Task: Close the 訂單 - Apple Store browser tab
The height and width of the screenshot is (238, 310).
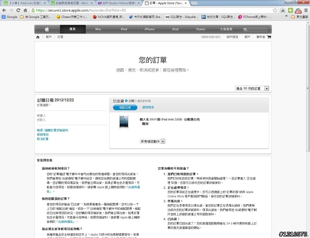Action: 186,3
